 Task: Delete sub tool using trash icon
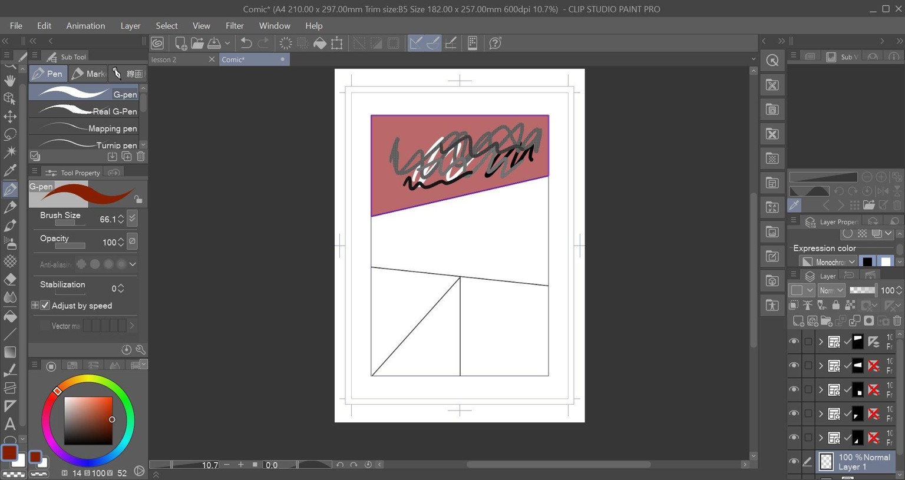pos(141,156)
